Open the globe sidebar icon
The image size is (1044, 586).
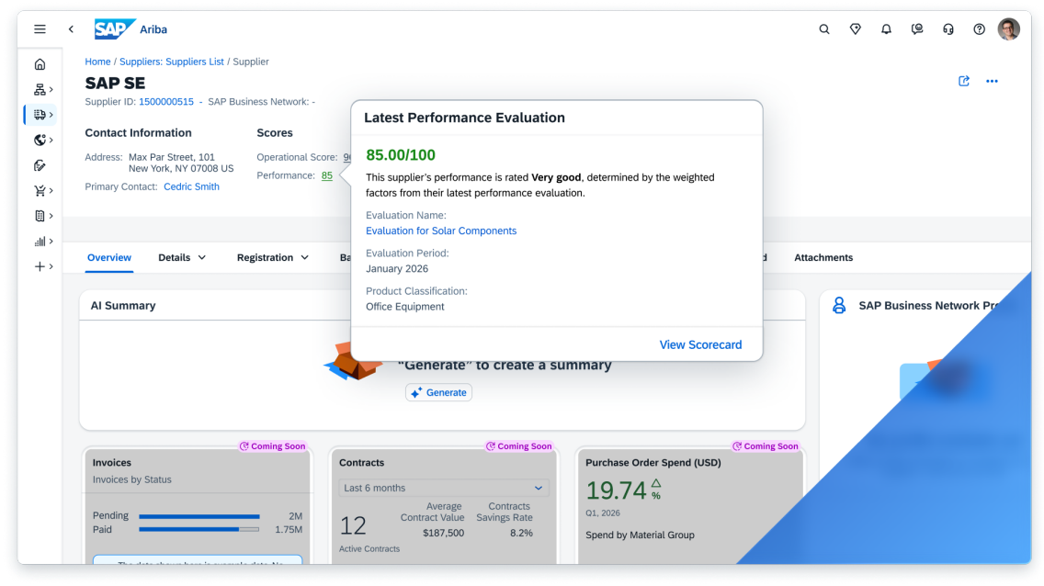[40, 141]
